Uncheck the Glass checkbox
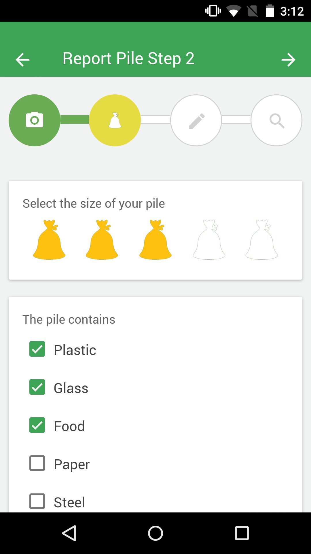Image resolution: width=311 pixels, height=554 pixels. click(37, 387)
